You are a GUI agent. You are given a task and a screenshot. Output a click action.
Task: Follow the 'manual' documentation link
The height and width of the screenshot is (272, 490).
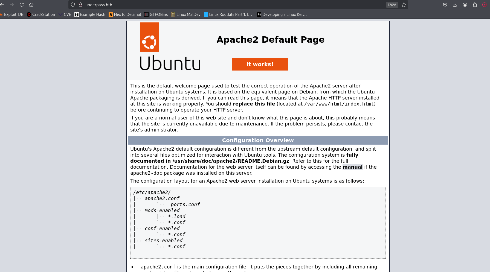coord(352,167)
